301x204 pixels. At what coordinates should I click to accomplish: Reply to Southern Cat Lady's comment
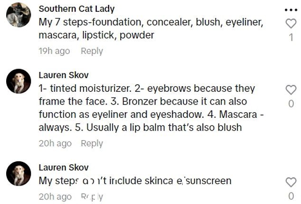[92, 51]
